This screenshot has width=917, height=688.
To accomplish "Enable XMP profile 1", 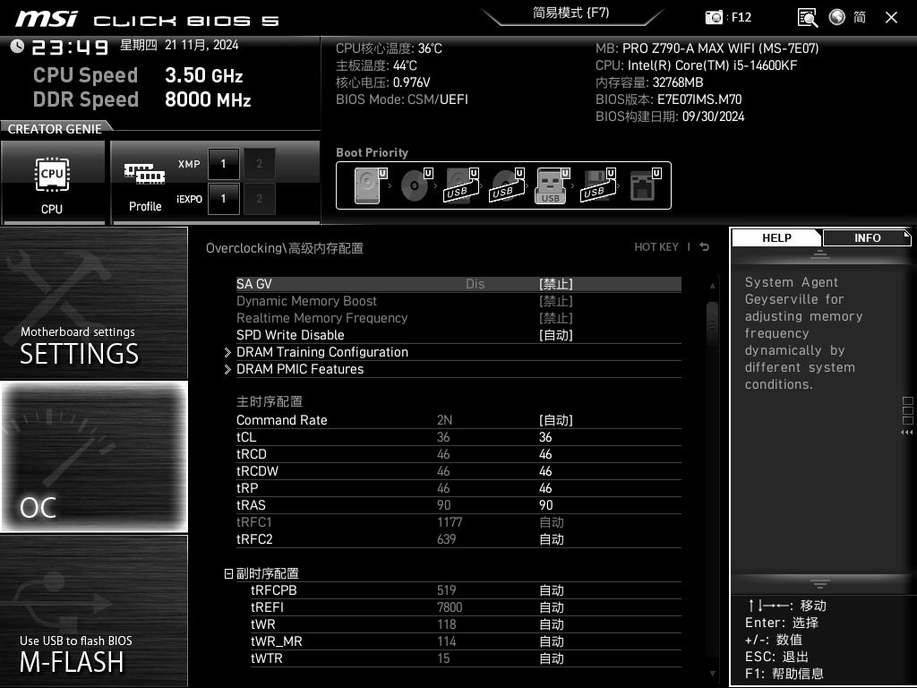I will pos(223,164).
